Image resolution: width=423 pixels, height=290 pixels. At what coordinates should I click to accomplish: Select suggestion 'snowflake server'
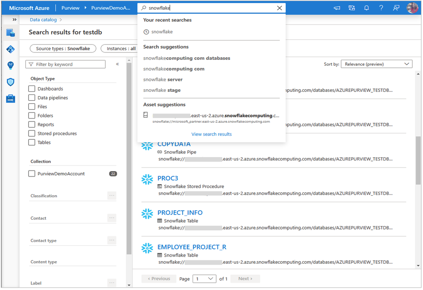(163, 80)
